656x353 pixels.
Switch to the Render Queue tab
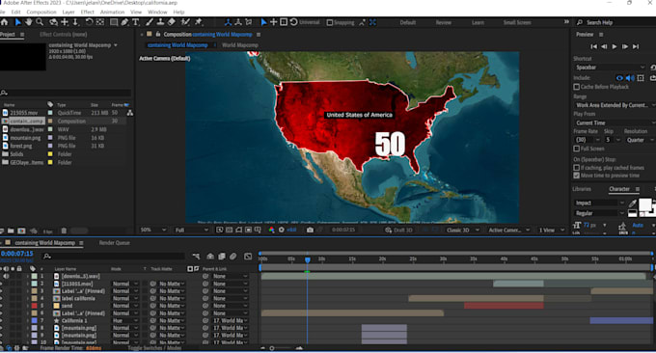[x=114, y=243]
